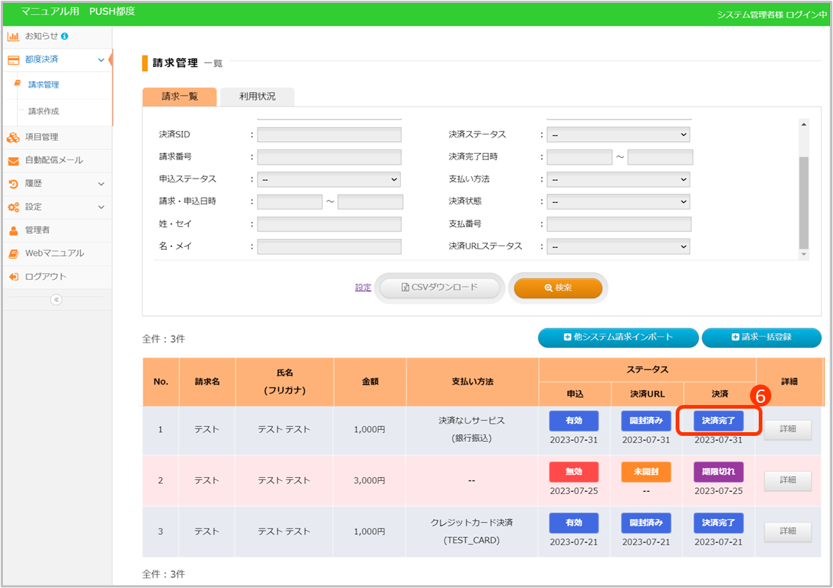
Task: Click the 他システム請求インポート button
Action: 618,337
